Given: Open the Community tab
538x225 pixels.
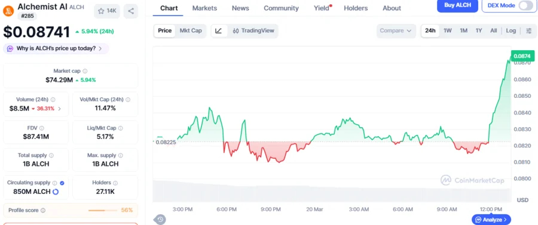Looking at the screenshot, I should [281, 8].
